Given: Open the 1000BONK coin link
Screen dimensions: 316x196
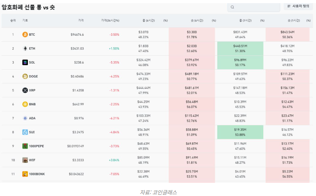Looking at the screenshot, I should point(37,174).
